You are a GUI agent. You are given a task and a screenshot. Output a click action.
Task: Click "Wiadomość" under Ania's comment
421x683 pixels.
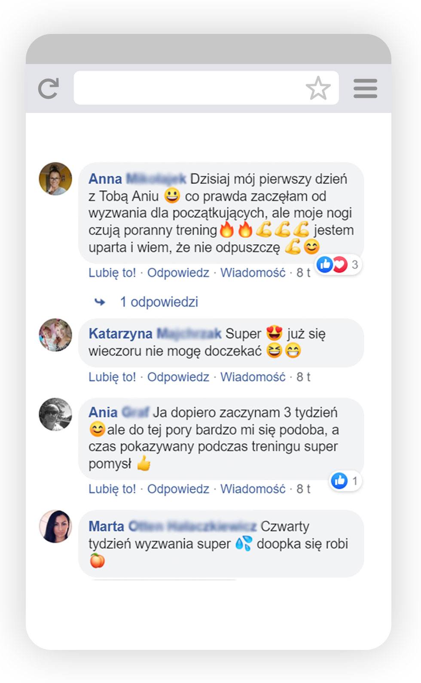pos(253,489)
